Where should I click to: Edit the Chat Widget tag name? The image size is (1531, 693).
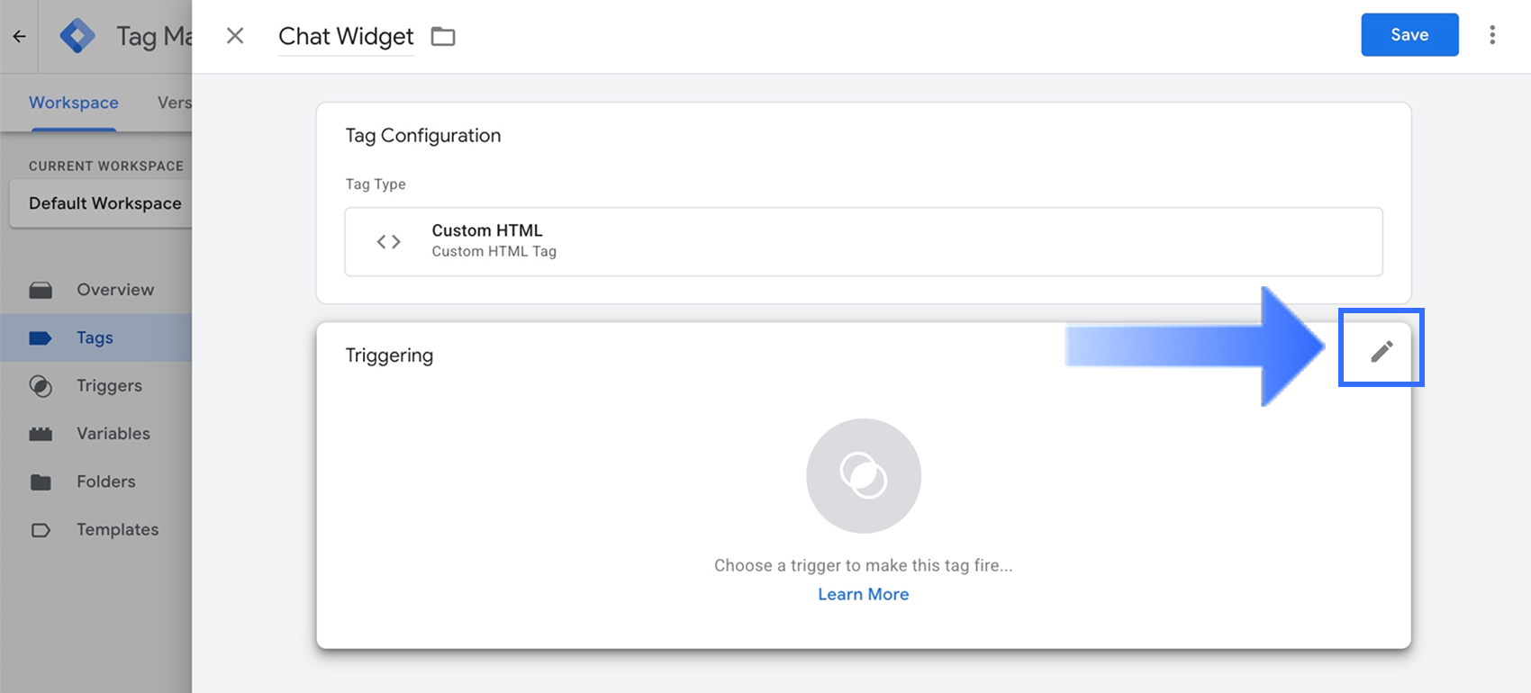(346, 37)
